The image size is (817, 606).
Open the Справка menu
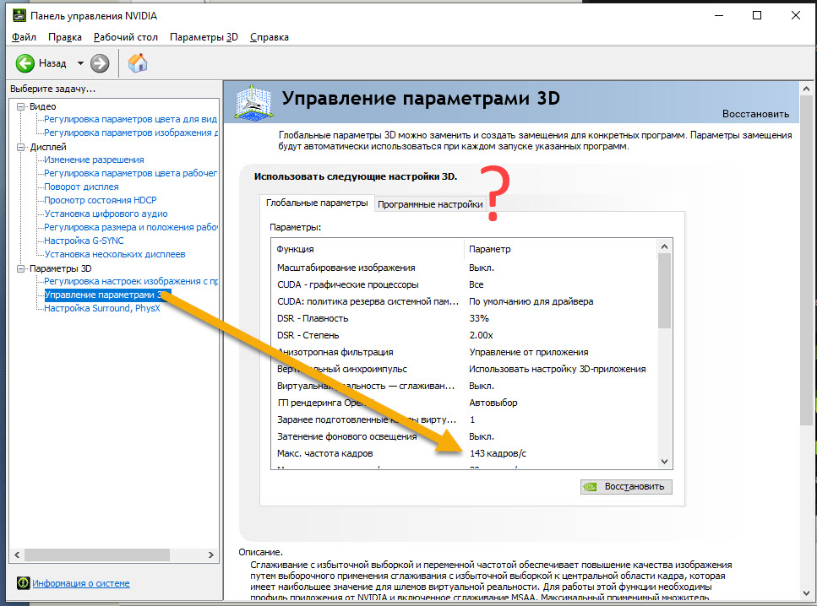tap(270, 37)
